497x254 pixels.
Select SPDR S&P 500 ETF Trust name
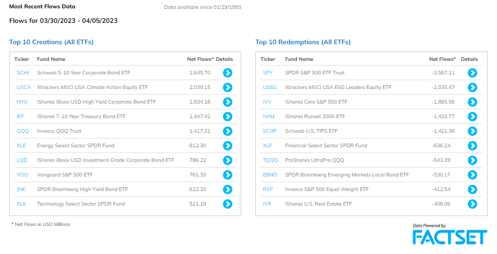coord(315,72)
